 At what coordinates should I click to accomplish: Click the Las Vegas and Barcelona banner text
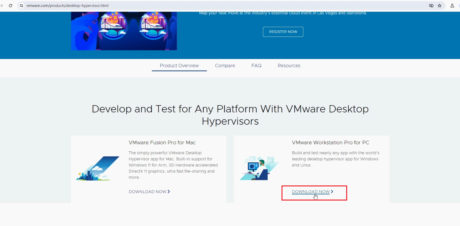283,13
